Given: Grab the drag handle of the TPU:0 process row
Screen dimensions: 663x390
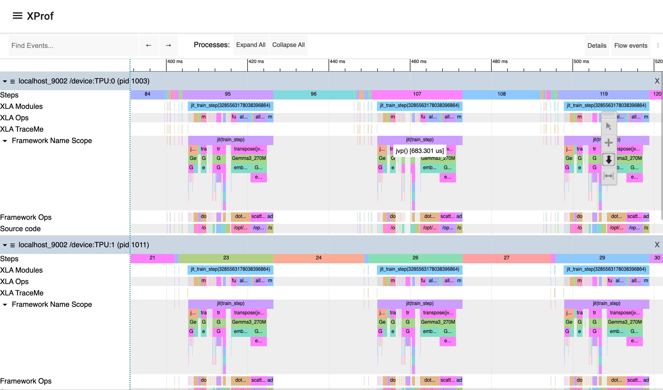Looking at the screenshot, I should tap(12, 81).
